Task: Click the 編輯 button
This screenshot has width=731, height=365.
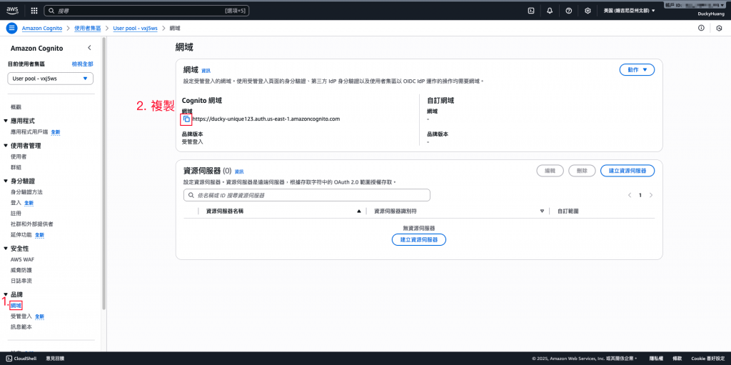Action: coord(550,171)
